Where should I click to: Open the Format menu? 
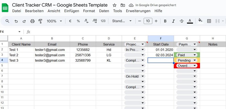[89, 11]
